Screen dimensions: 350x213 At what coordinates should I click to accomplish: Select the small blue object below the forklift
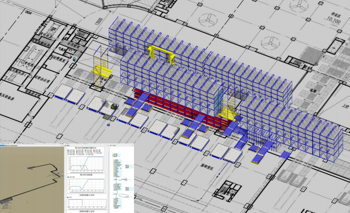108,124
